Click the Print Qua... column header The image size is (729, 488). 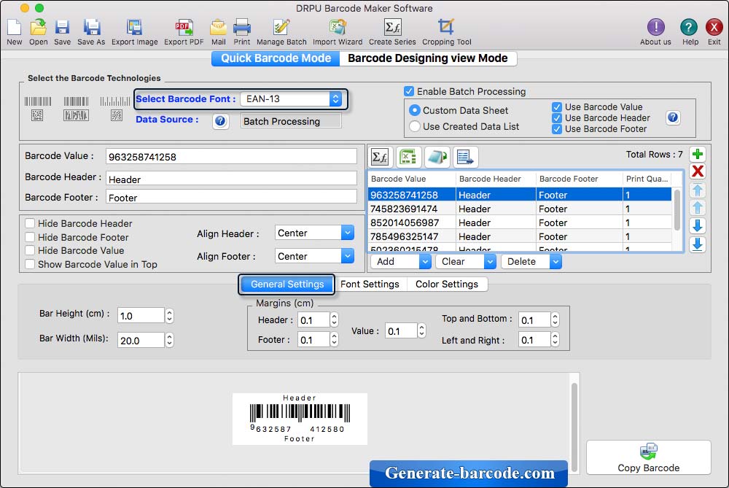[647, 179]
